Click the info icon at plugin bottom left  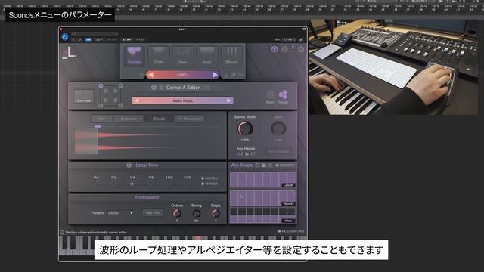62,233
